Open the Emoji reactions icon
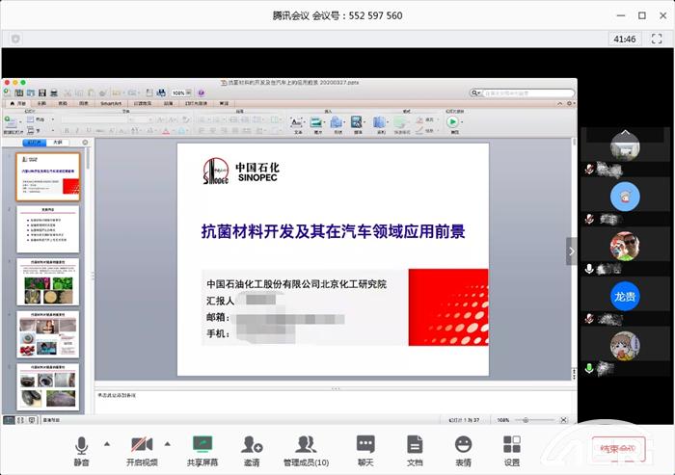 [463, 449]
